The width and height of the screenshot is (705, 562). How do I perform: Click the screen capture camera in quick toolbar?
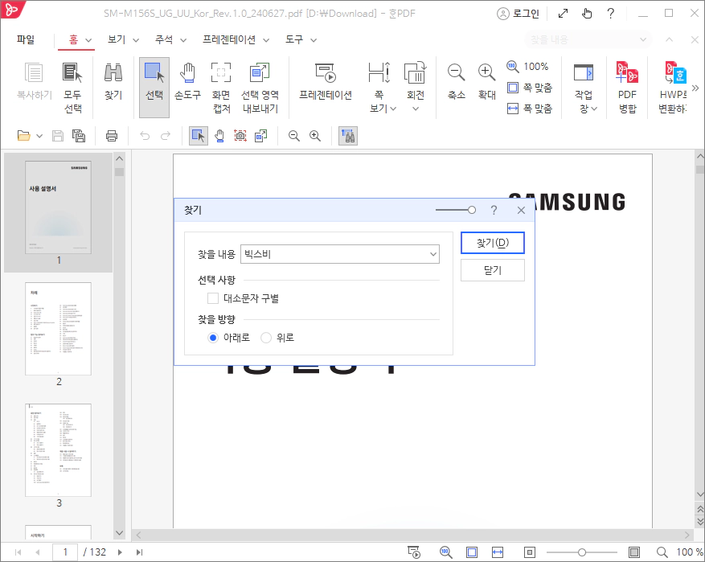click(240, 136)
